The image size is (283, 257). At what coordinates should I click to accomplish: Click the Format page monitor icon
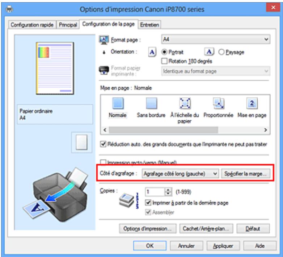104,40
